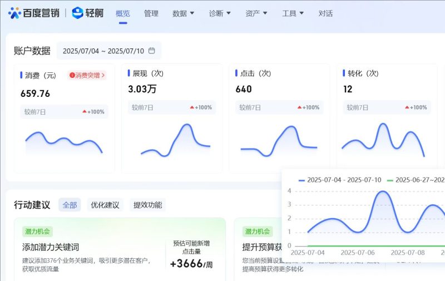Click the 转化 value 12
Image resolution: width=445 pixels, height=281 pixels.
click(x=348, y=89)
